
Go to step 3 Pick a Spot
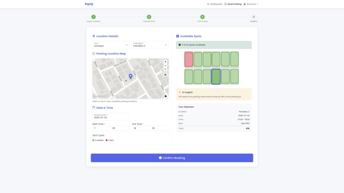pos(202,17)
